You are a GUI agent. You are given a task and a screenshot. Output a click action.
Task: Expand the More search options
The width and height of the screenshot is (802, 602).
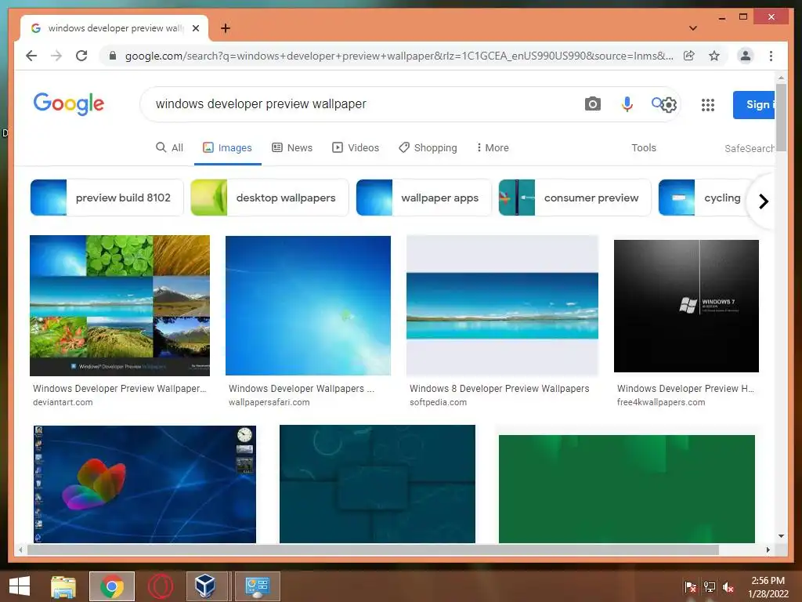pyautogui.click(x=493, y=148)
